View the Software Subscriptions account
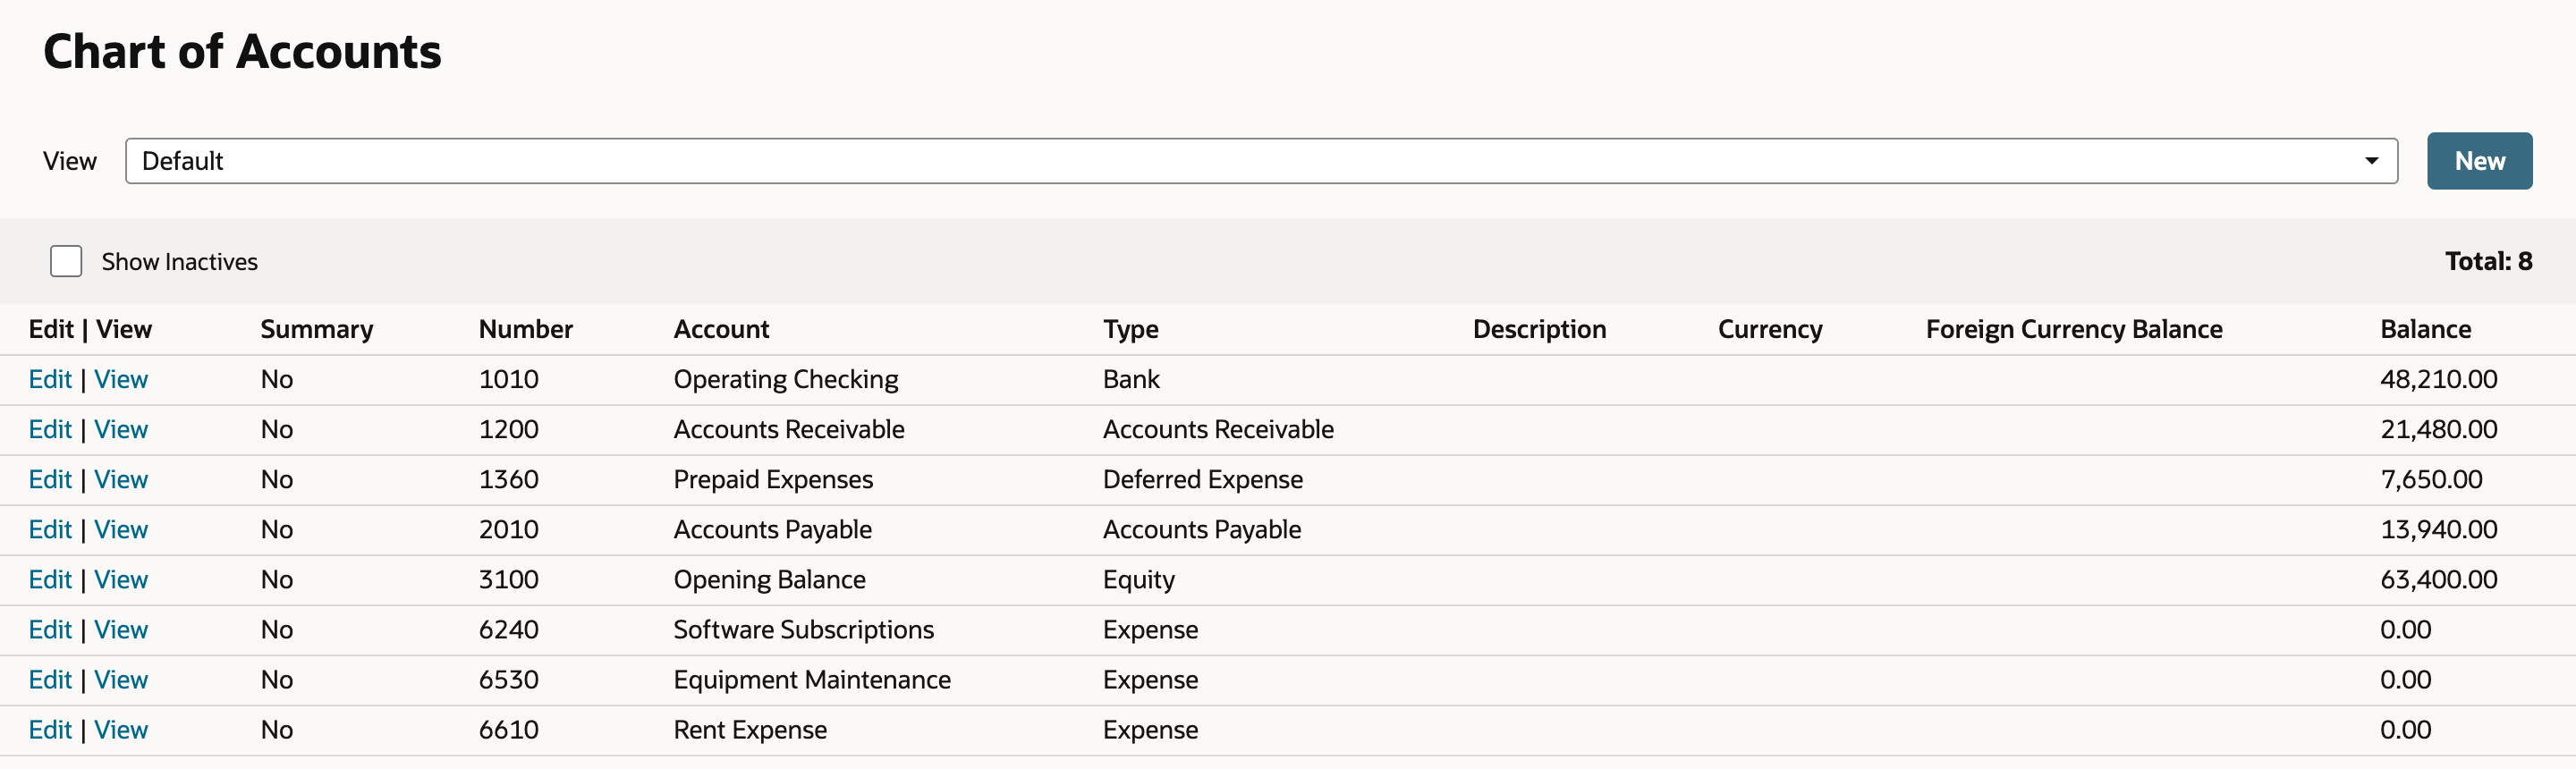The width and height of the screenshot is (2576, 769). [121, 629]
